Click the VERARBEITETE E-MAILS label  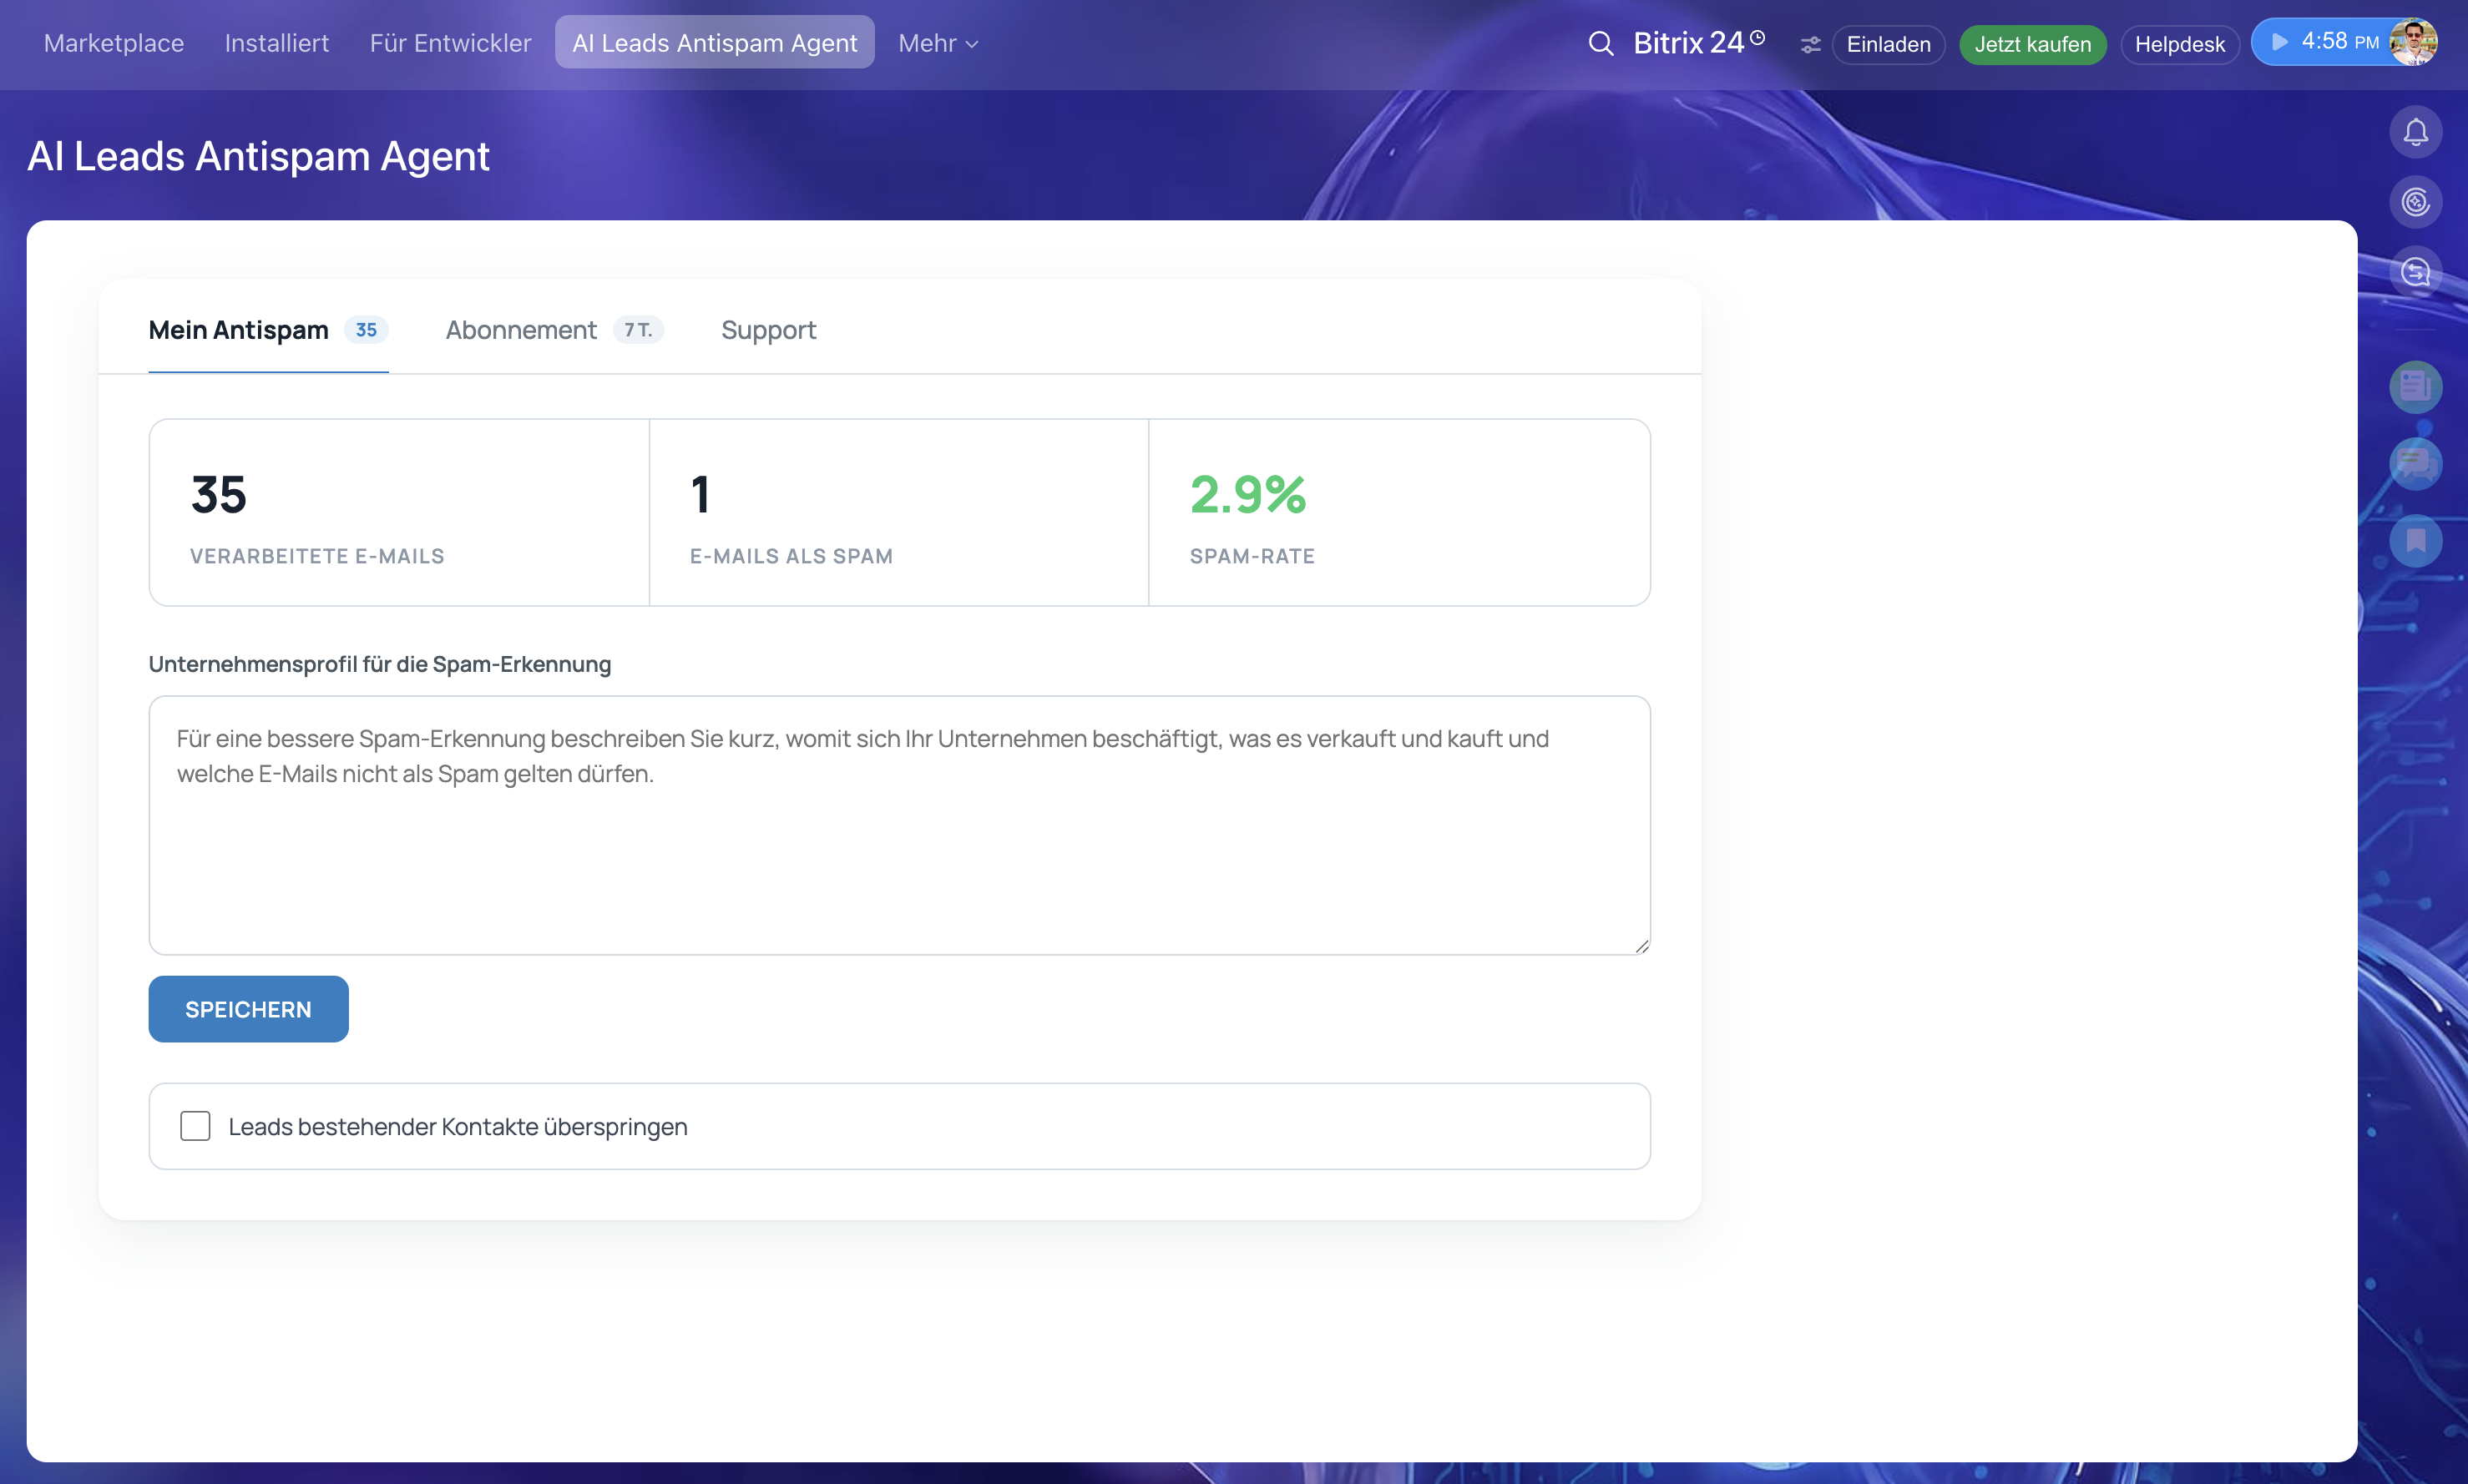tap(317, 556)
